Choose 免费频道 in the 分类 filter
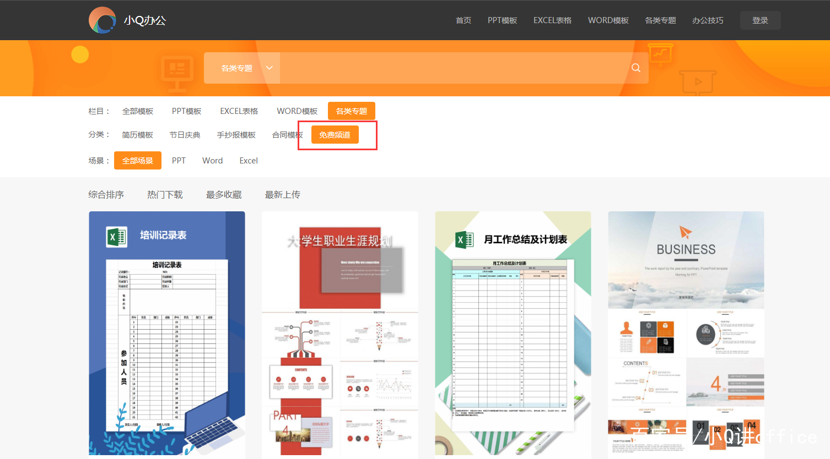The height and width of the screenshot is (459, 830). click(x=335, y=135)
